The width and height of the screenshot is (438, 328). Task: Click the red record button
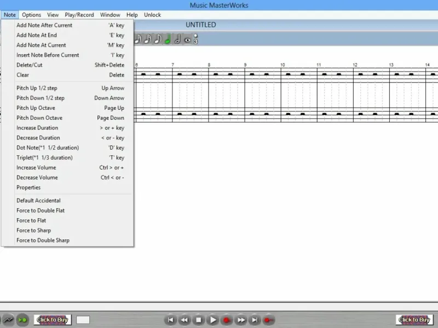227,320
